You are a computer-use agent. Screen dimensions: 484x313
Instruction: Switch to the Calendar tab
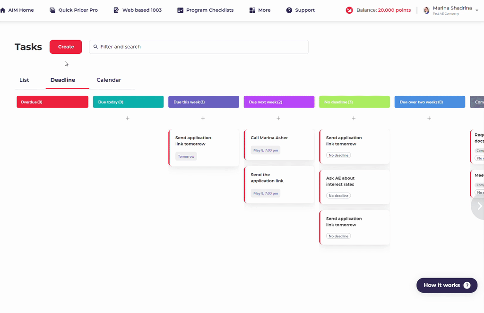click(109, 80)
